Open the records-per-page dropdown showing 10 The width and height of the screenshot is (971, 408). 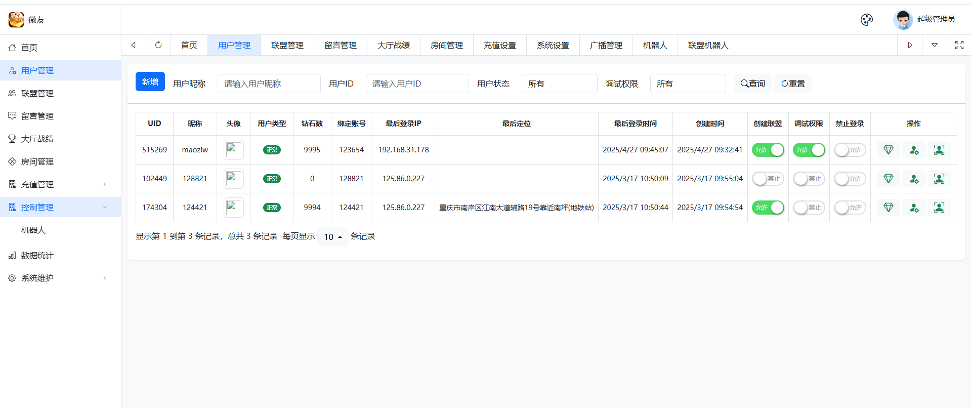pos(333,237)
